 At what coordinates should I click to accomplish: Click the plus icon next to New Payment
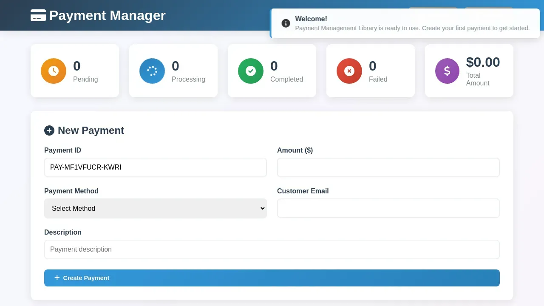click(x=49, y=130)
